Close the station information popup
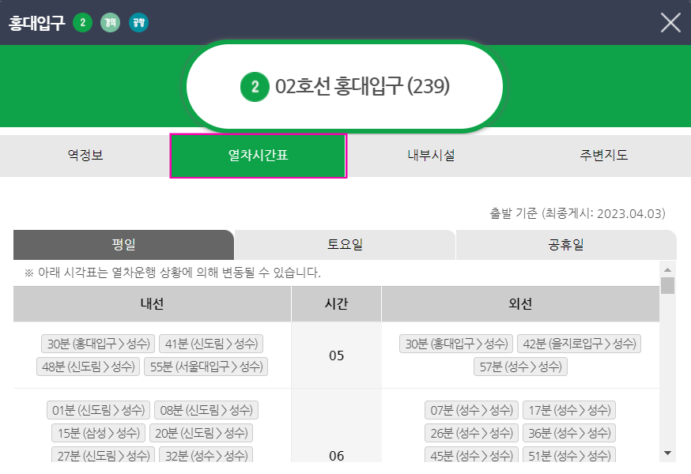 [670, 22]
